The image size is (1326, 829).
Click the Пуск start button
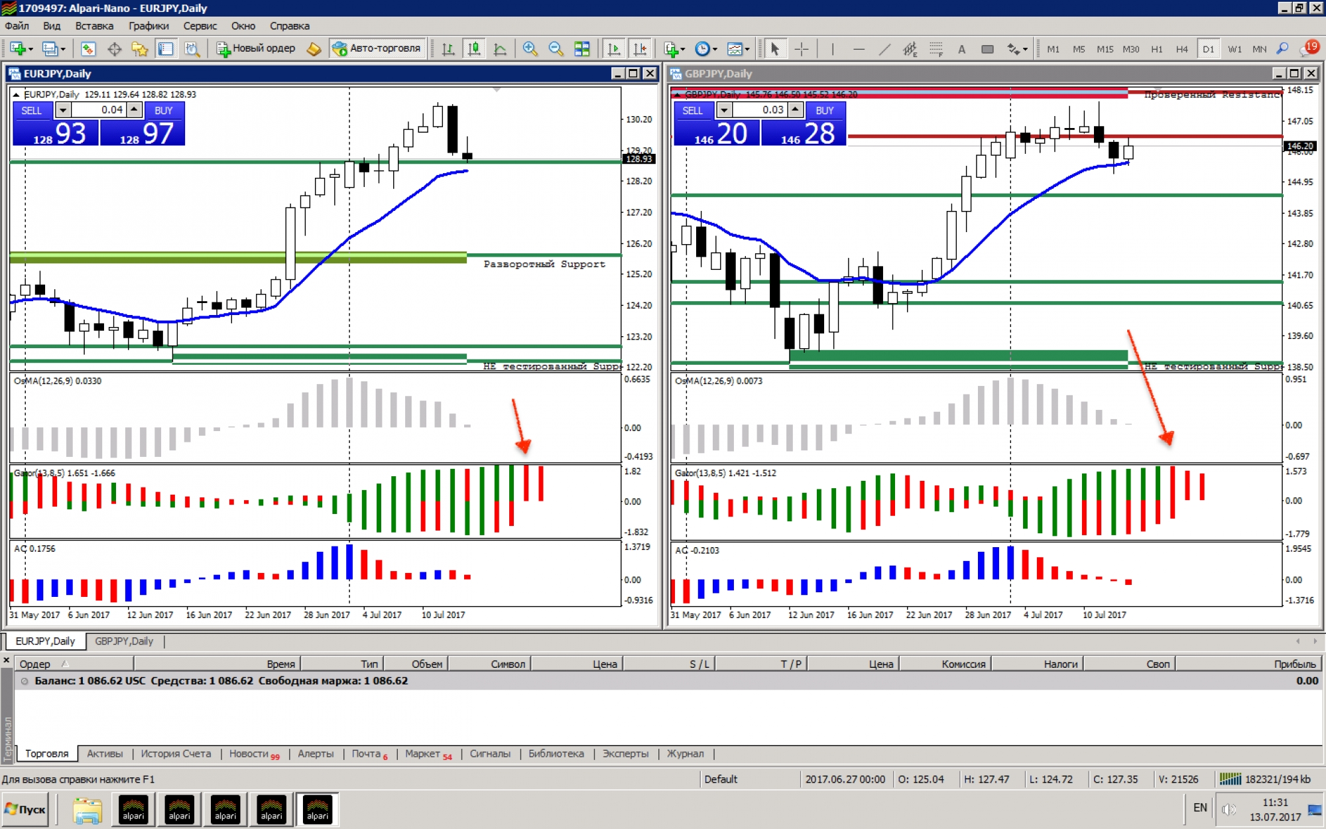pyautogui.click(x=25, y=809)
